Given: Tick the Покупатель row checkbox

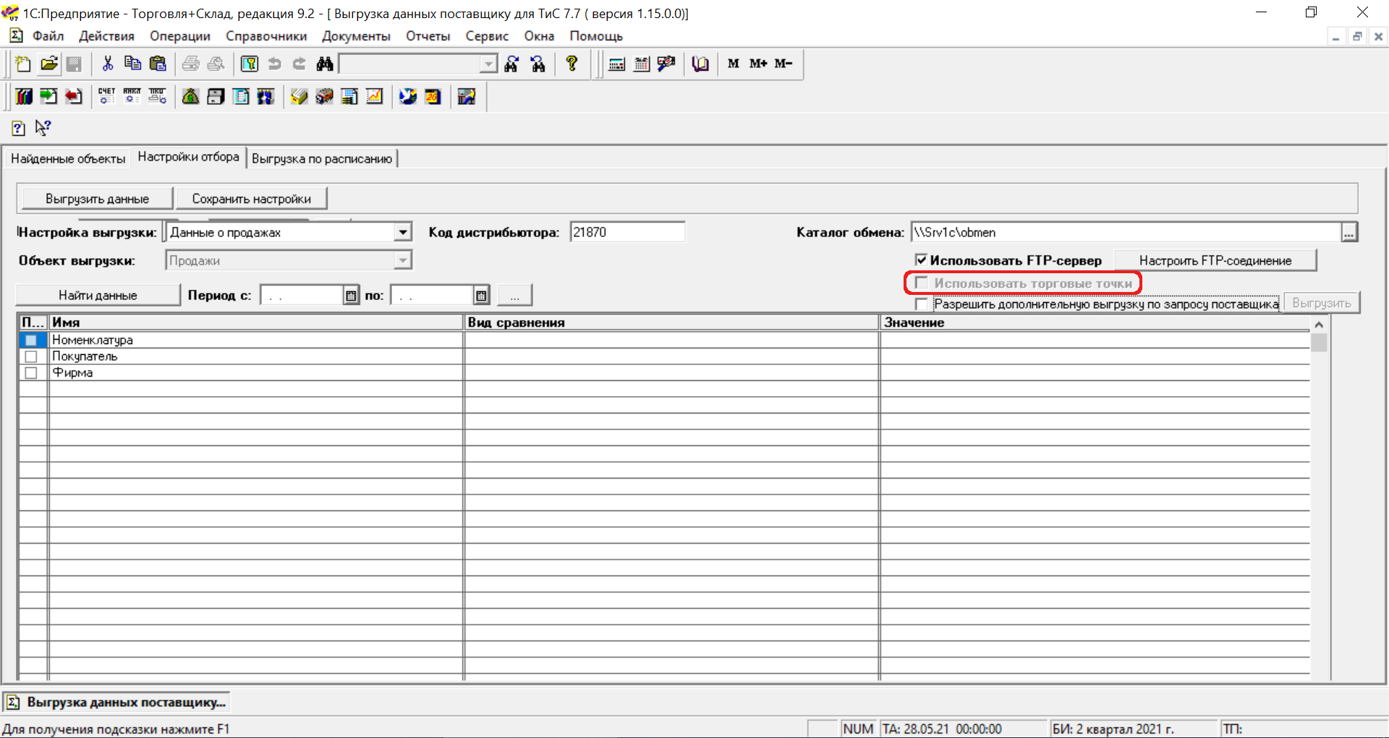Looking at the screenshot, I should 31,356.
